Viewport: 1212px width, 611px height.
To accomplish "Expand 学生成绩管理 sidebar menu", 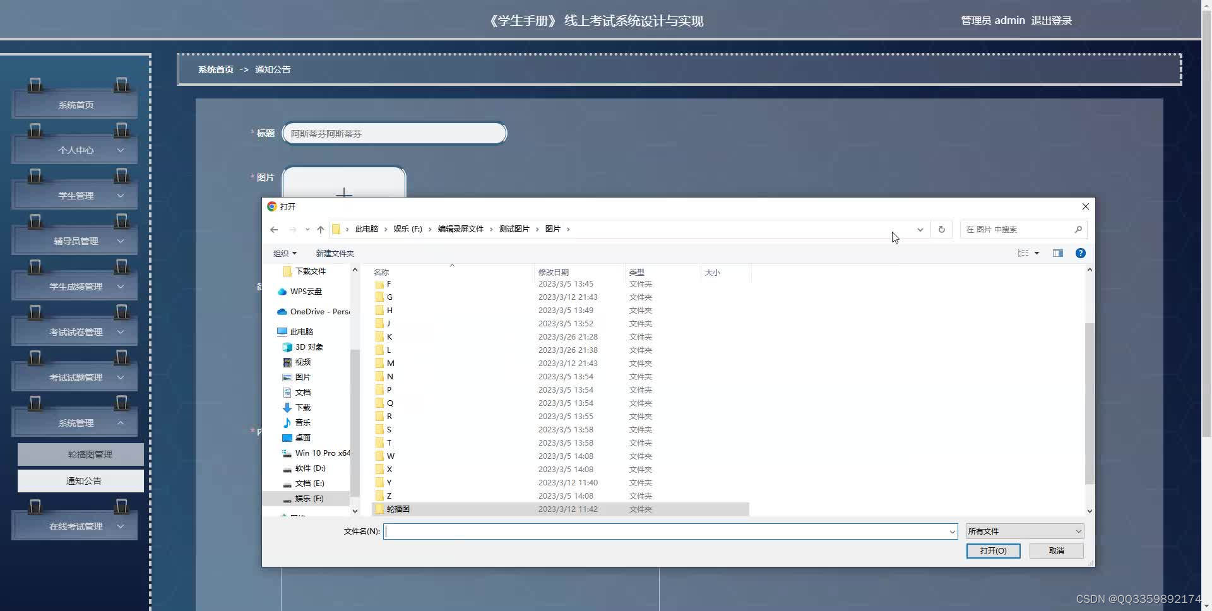I will (75, 287).
